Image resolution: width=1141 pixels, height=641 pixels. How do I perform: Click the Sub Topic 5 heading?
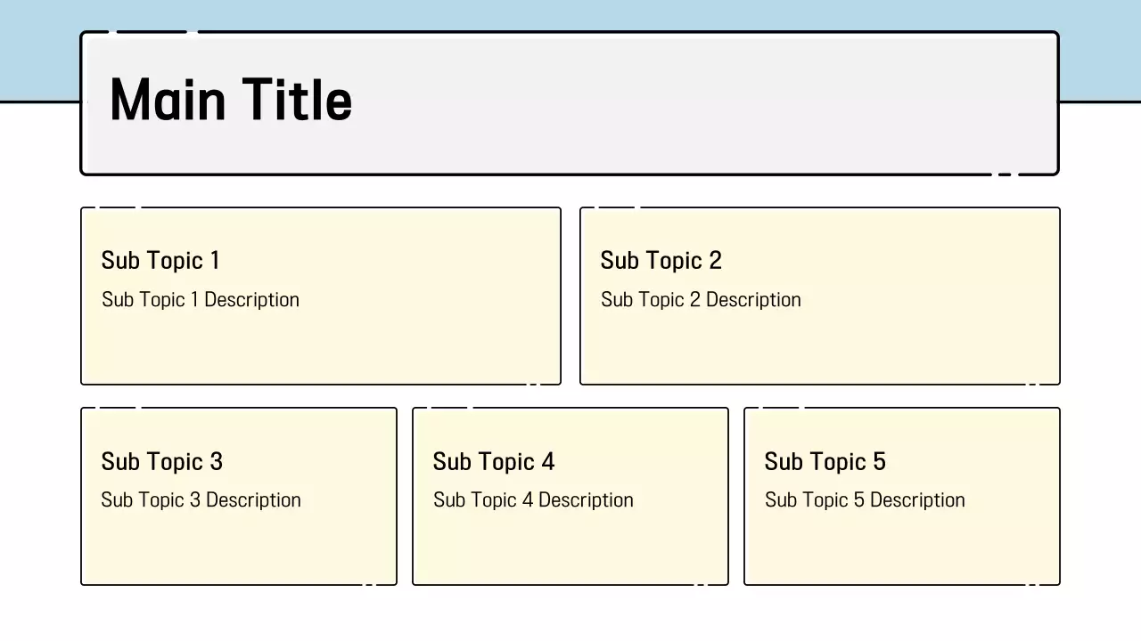[825, 462]
